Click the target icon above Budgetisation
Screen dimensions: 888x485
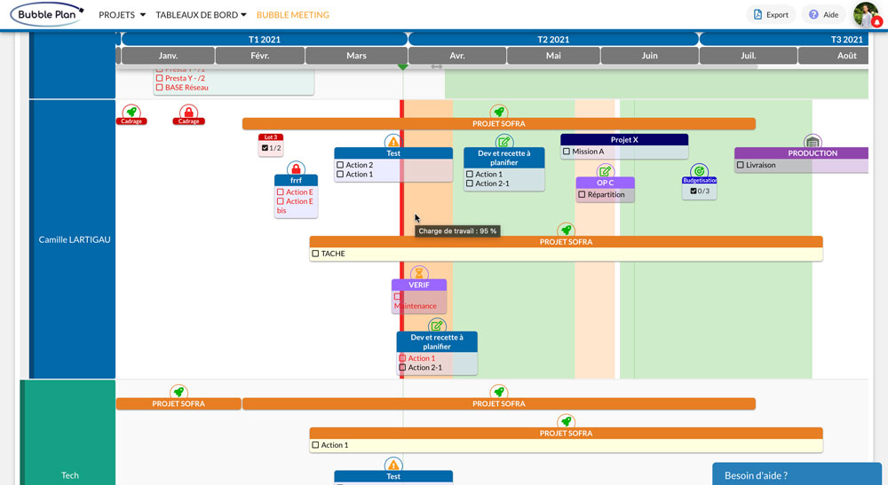pos(699,171)
